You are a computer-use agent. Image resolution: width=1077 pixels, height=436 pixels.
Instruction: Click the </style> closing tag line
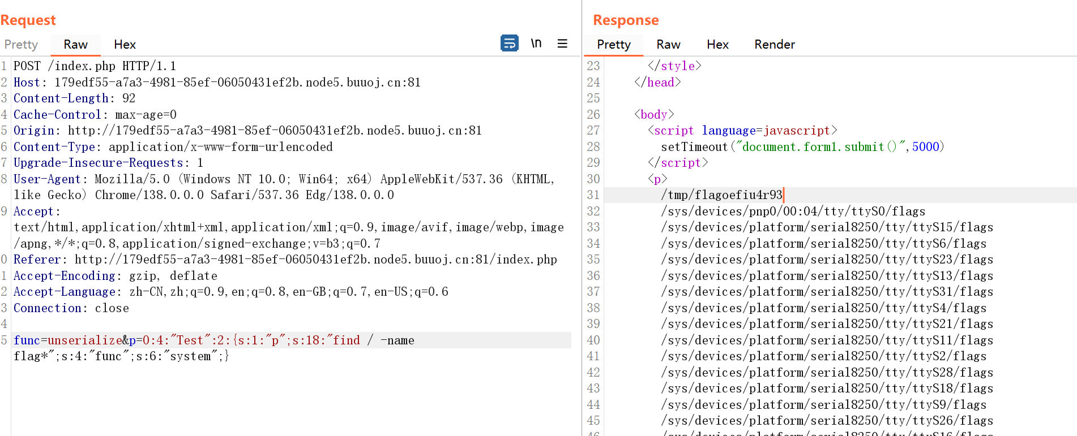coord(674,66)
